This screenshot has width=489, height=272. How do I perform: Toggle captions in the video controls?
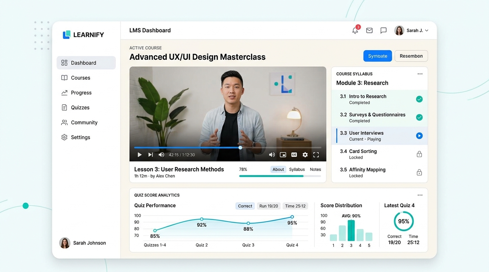pos(294,155)
